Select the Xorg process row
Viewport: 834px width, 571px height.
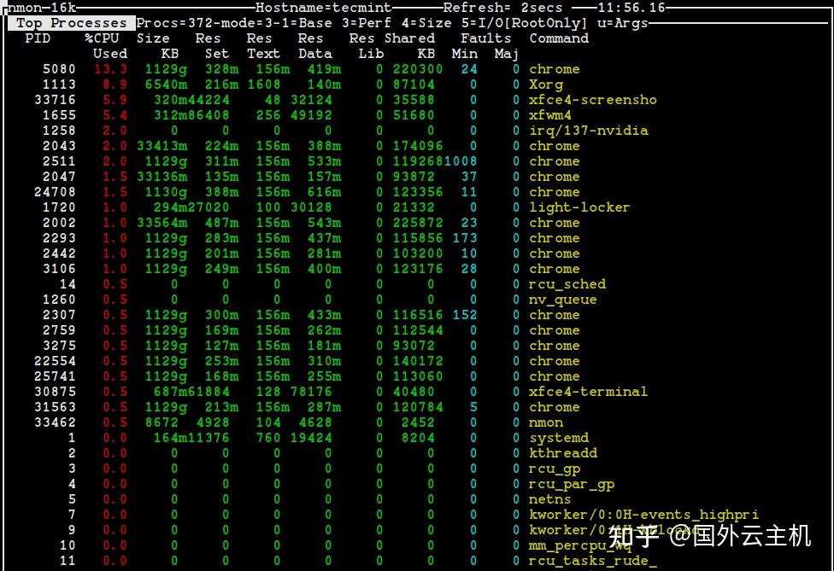(545, 84)
